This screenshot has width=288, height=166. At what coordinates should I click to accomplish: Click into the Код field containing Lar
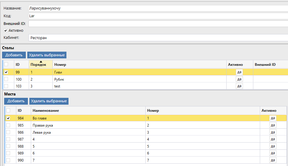tap(157, 16)
